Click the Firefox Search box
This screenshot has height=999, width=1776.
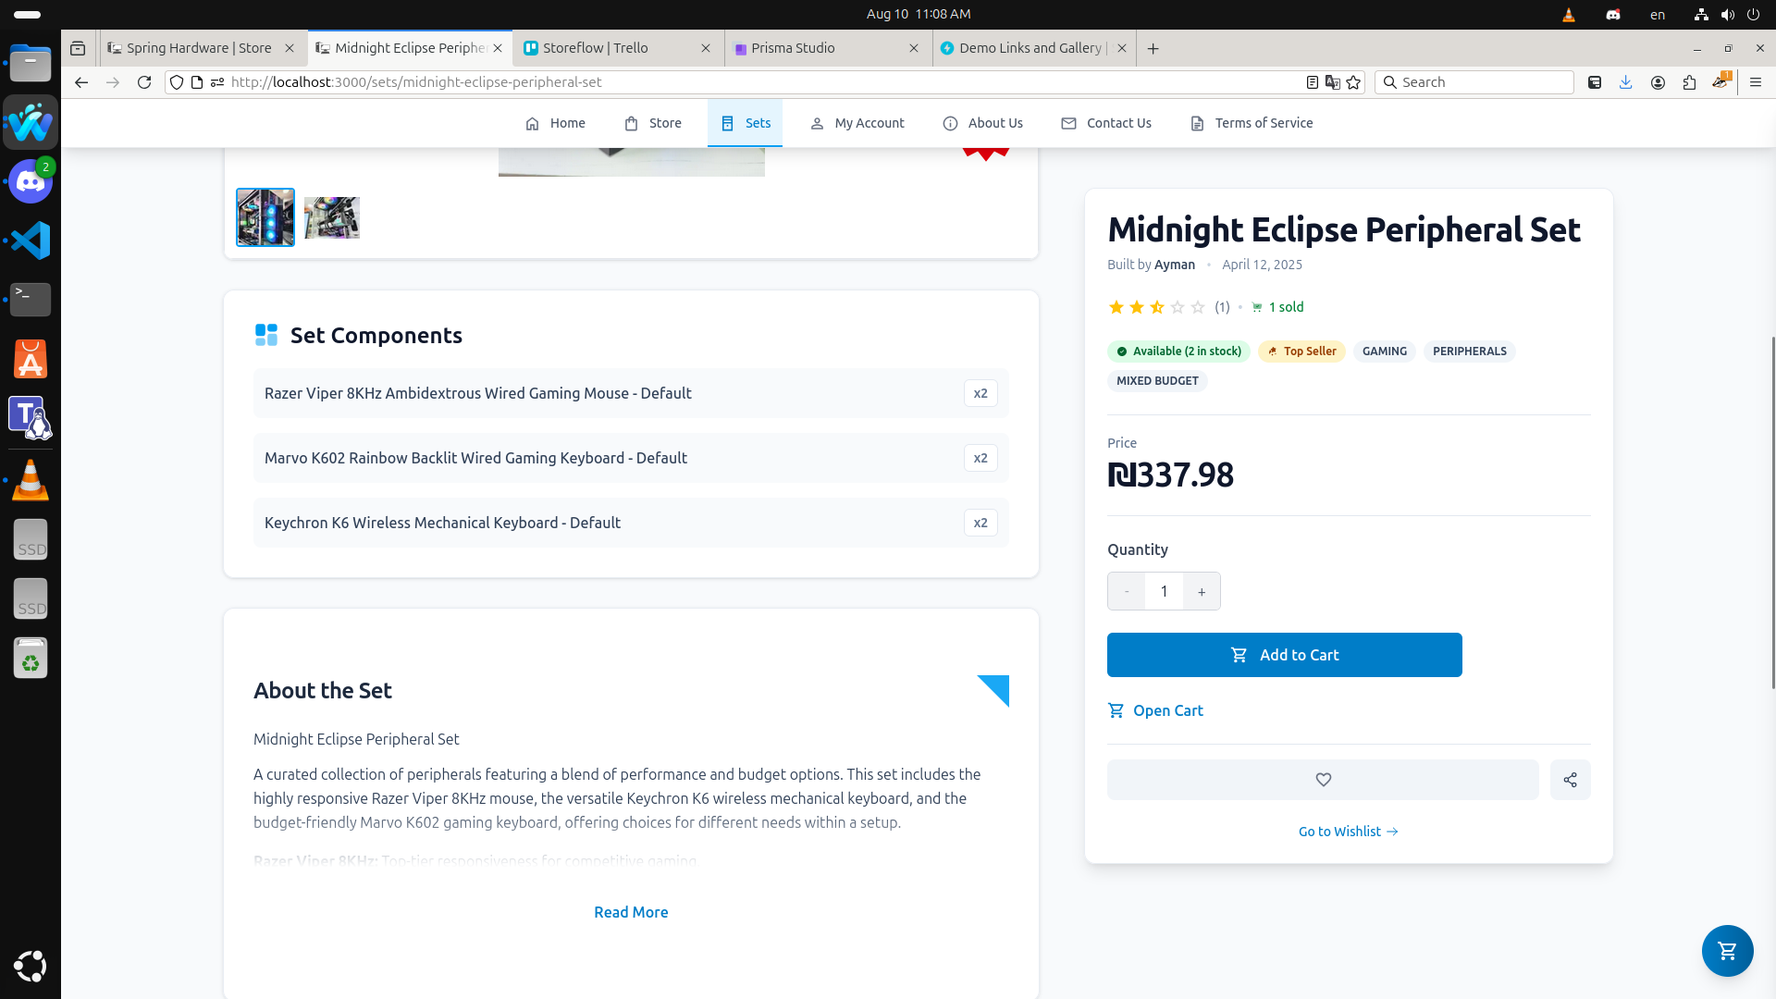click(x=1474, y=82)
